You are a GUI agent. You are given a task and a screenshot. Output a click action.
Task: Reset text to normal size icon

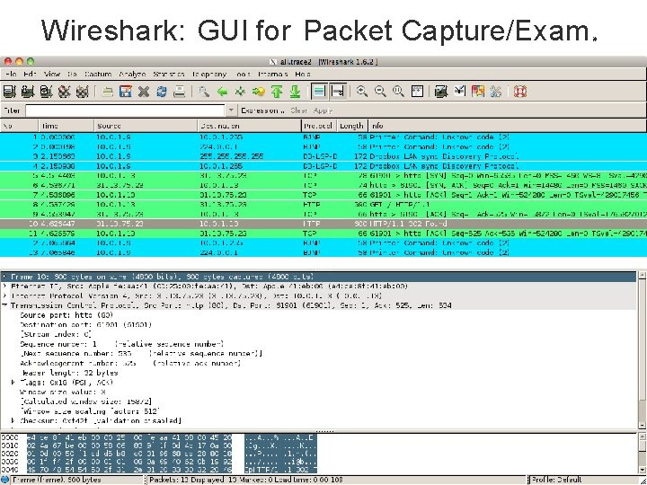[x=399, y=91]
